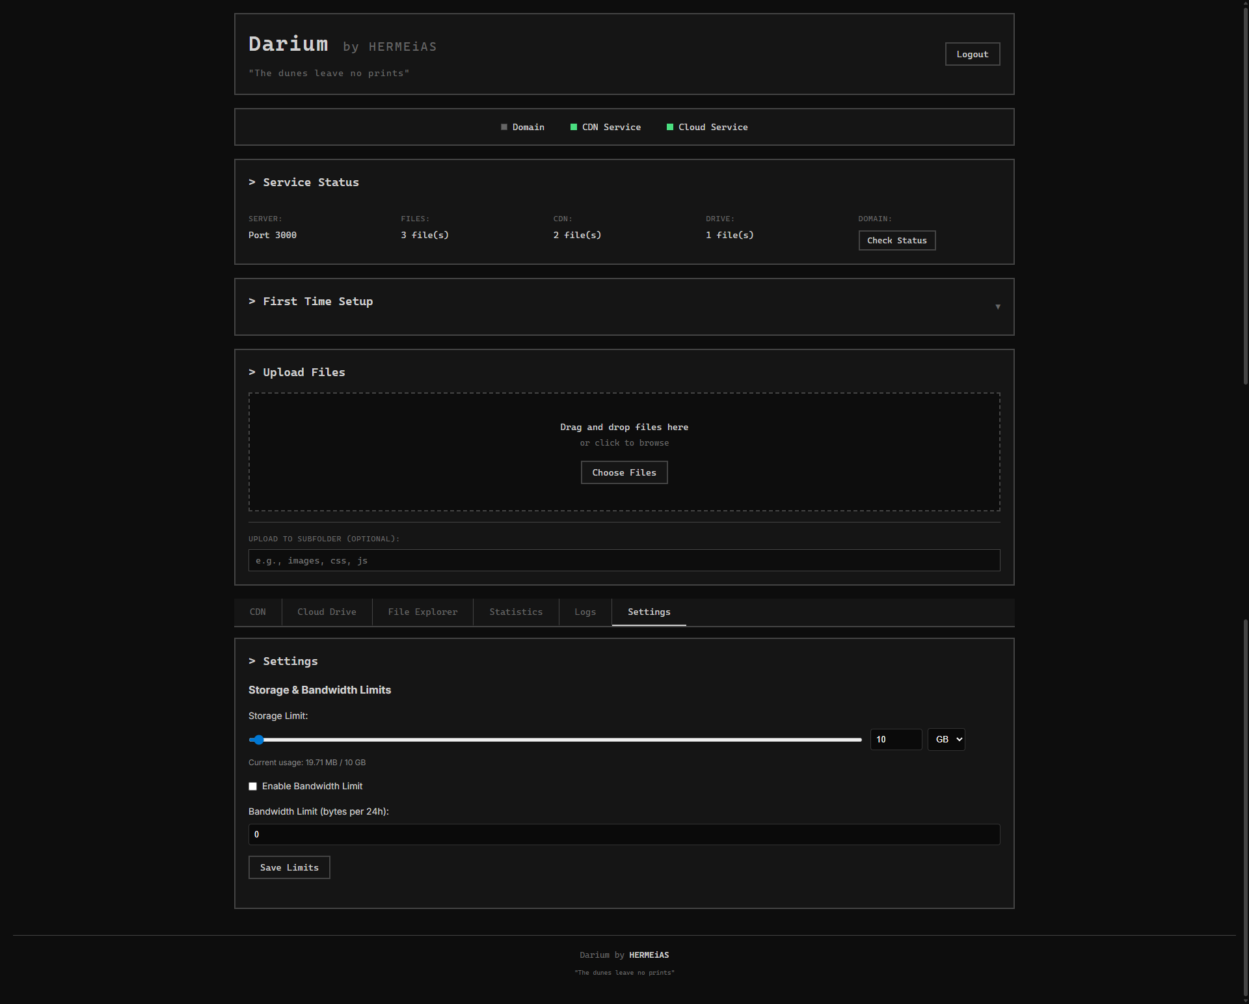The width and height of the screenshot is (1249, 1004).
Task: Click the green CDN Service status indicator
Action: pyautogui.click(x=574, y=127)
